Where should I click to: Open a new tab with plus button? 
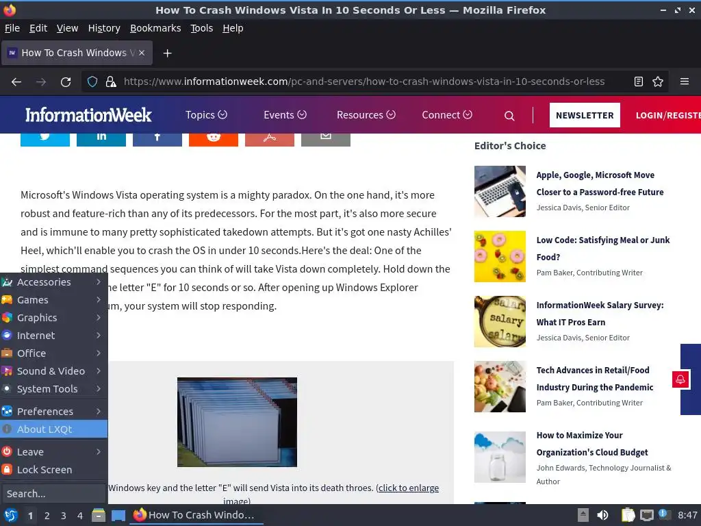pos(167,53)
